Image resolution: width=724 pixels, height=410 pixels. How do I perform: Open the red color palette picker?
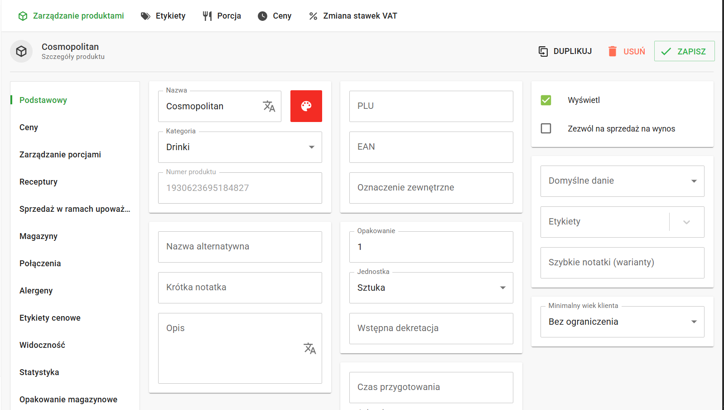306,106
